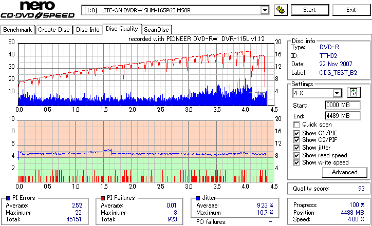Click disc type value DVD-R
372x226 pixels.
(x=329, y=47)
